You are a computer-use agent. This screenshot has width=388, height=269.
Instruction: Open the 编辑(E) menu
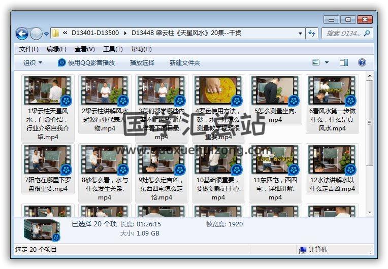point(56,49)
